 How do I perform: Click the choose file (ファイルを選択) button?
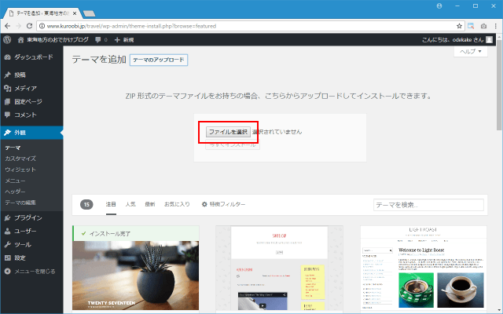coord(228,132)
